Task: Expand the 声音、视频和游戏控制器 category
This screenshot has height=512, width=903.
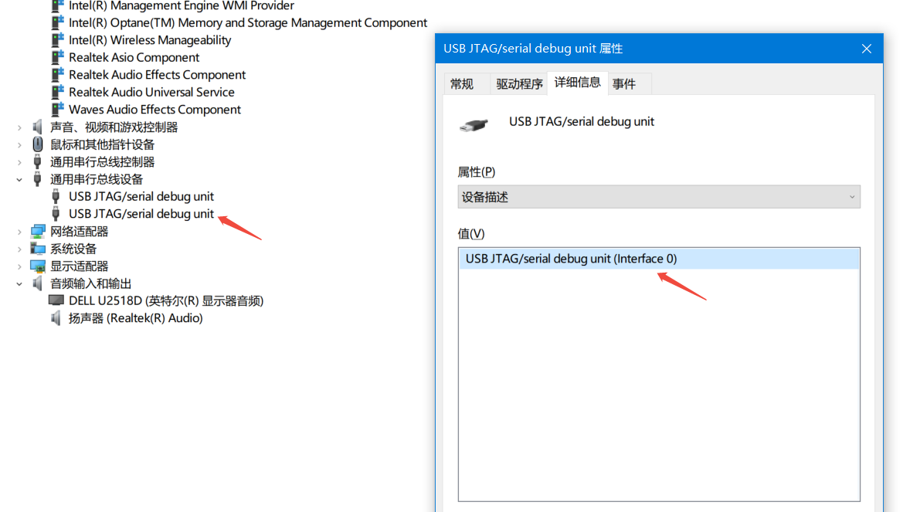Action: coord(19,127)
